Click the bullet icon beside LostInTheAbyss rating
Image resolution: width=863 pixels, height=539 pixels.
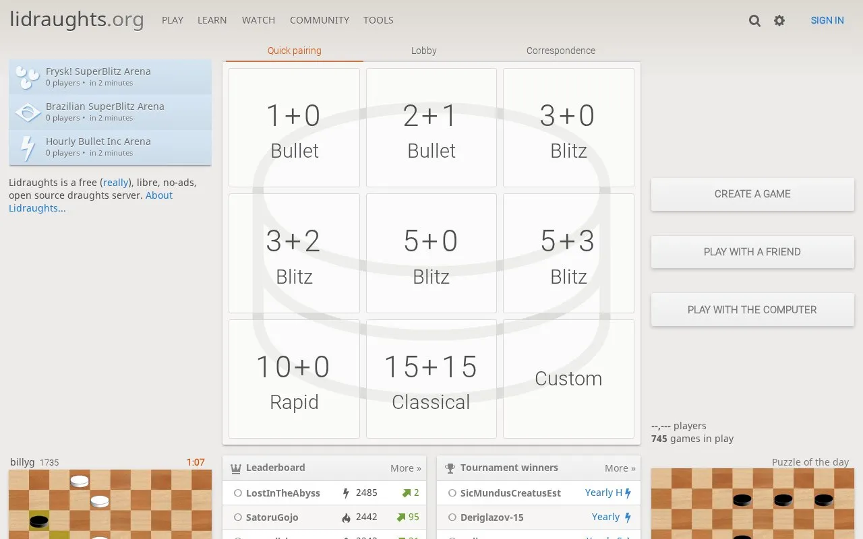coord(347,493)
